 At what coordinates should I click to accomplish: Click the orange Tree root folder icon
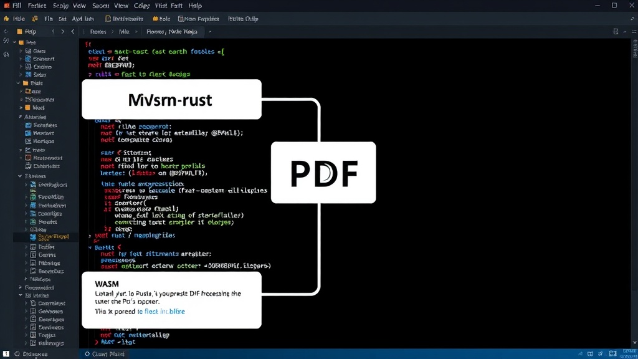21,42
